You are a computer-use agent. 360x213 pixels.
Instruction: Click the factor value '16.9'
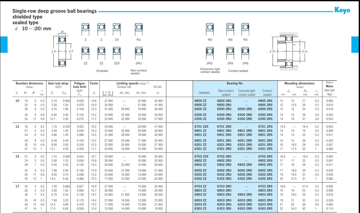94,186
